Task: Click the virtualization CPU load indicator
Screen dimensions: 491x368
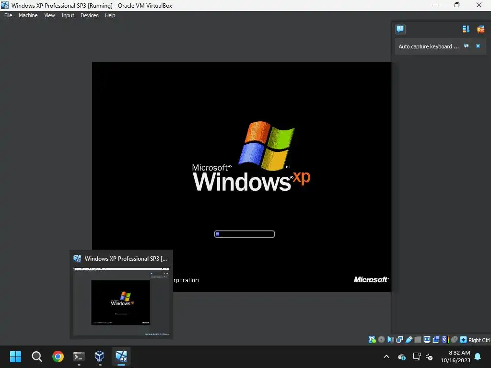Action: point(445,340)
